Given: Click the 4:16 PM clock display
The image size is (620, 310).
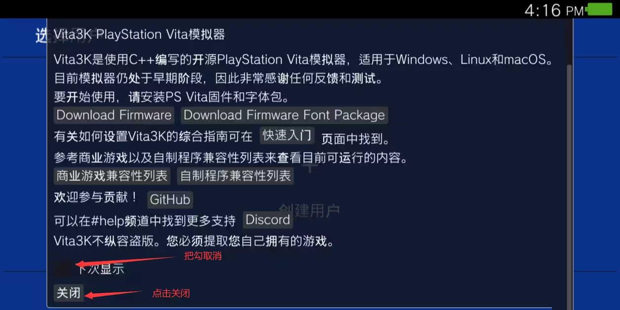Looking at the screenshot, I should pos(554,10).
